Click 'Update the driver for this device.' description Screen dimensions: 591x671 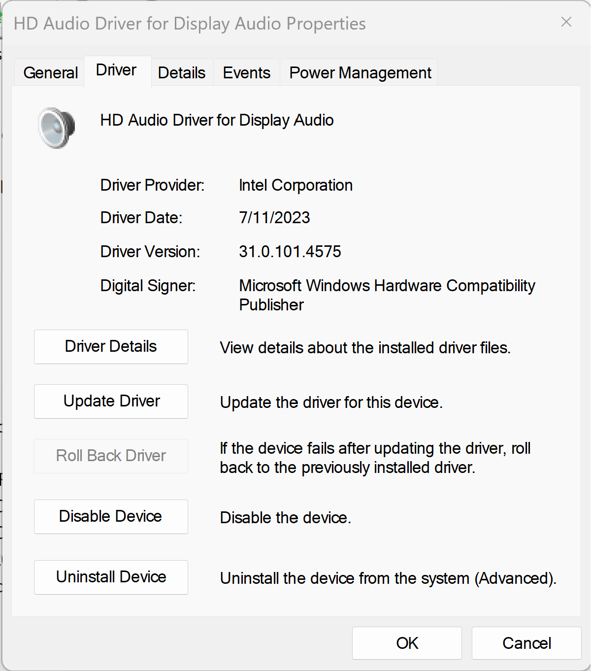(331, 403)
